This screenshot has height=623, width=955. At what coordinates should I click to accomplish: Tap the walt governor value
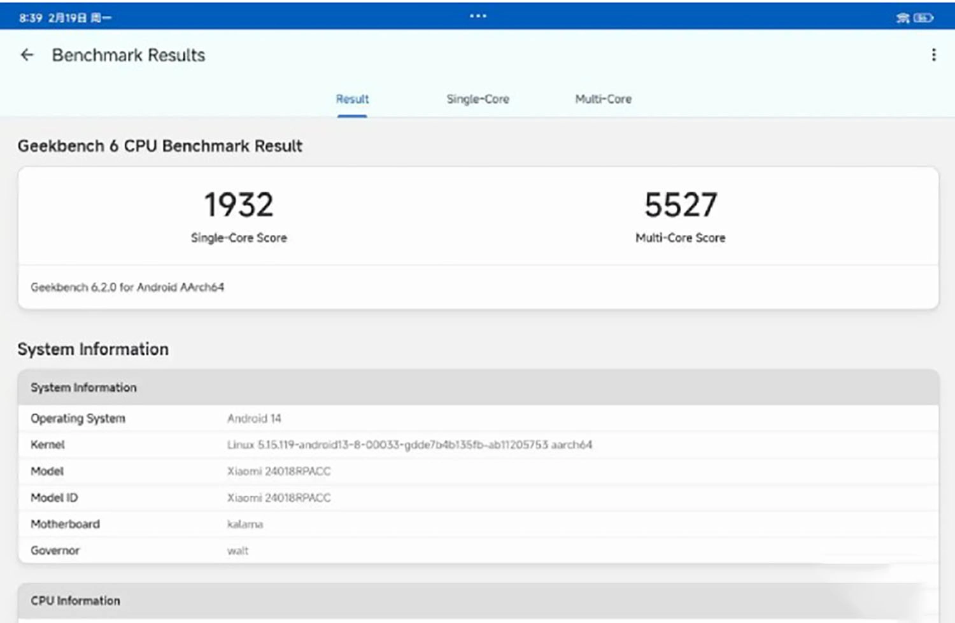(x=237, y=551)
